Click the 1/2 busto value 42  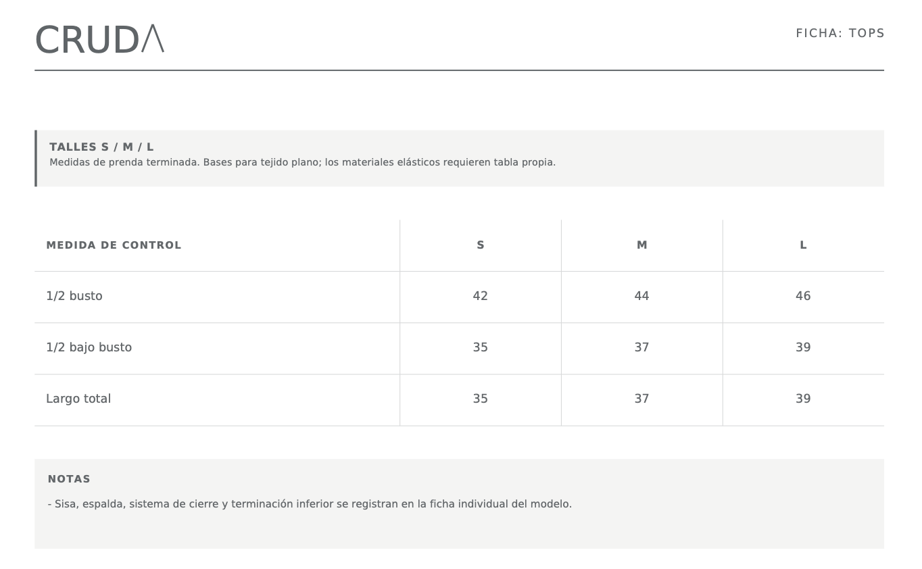click(x=481, y=296)
